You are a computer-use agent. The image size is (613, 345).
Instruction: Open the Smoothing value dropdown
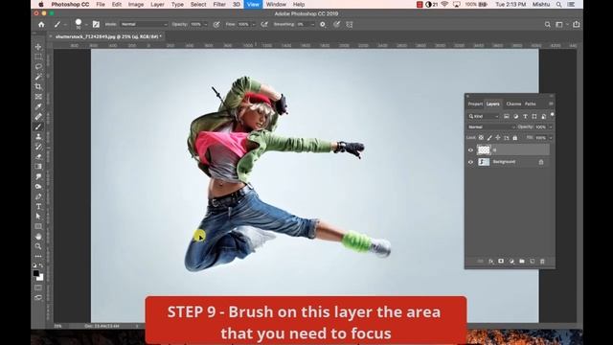[312, 24]
